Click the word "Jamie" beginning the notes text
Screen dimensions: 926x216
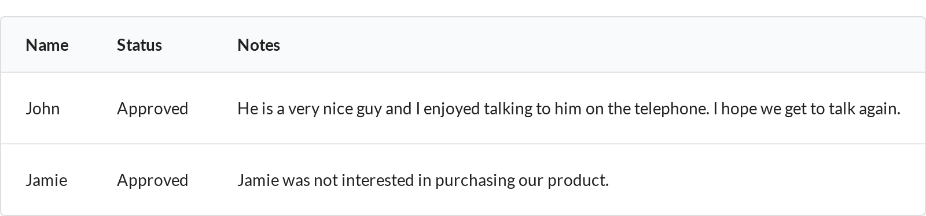258,180
